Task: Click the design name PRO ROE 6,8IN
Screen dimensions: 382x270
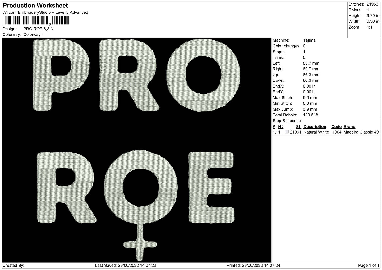Action: tap(38, 29)
